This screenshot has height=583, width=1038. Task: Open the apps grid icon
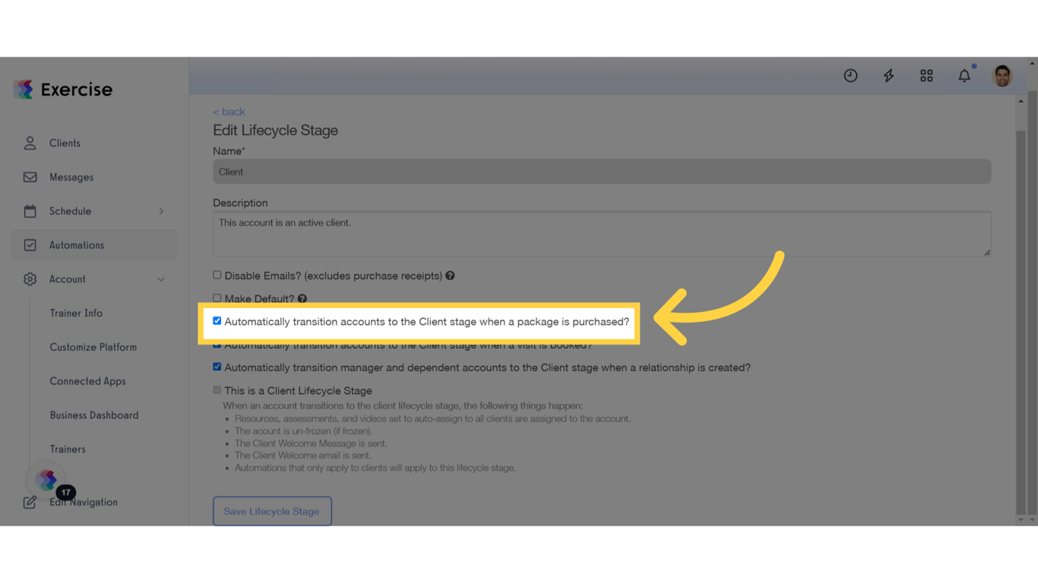click(926, 75)
